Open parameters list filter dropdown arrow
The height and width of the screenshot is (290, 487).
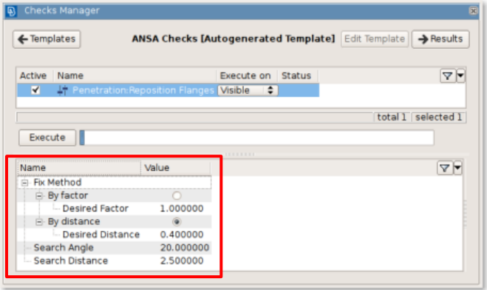pos(457,168)
